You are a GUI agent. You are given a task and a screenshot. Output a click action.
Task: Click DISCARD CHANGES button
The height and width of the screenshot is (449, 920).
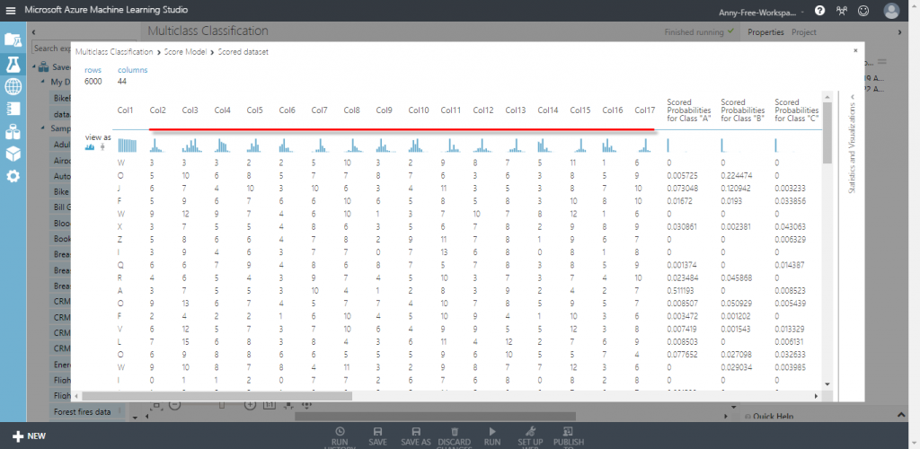(x=454, y=436)
